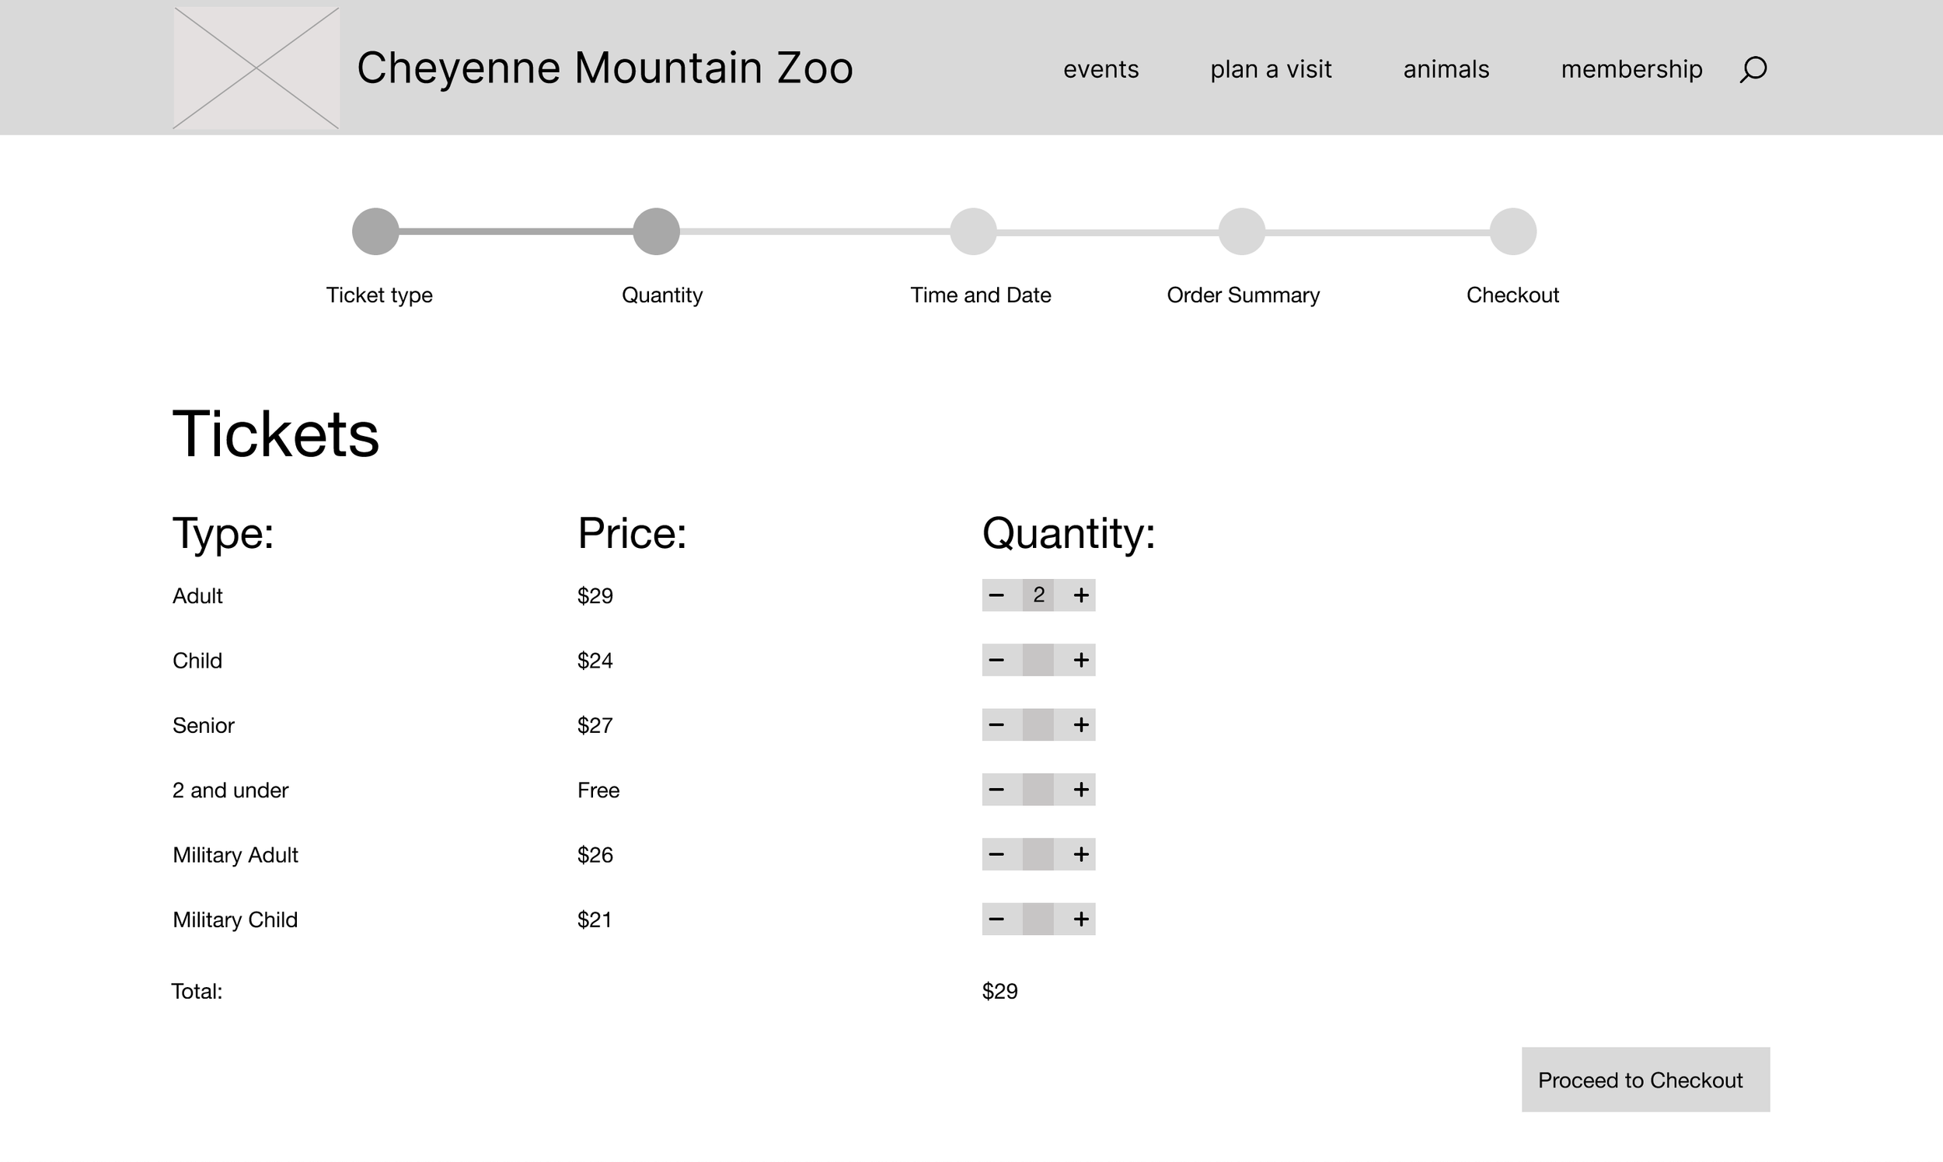The image size is (1943, 1162).
Task: Increase Adult ticket quantity with plus
Action: point(1080,595)
